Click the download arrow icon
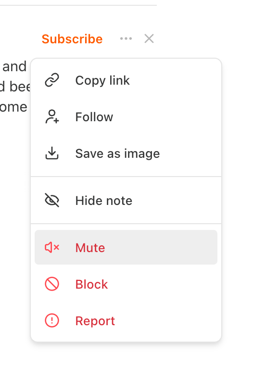253x381 pixels. pos(52,153)
